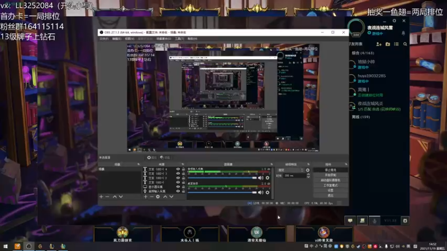Toggle lock on Text (GDI+) 4 source
Viewport: 447px width, 251px height.
[x=183, y=169]
